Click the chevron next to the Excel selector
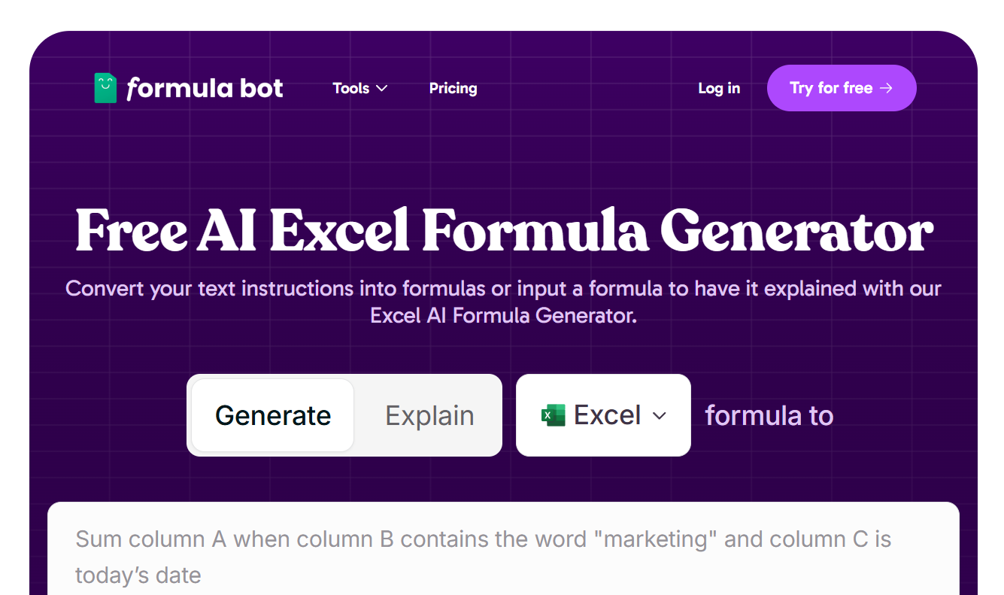 coord(660,415)
